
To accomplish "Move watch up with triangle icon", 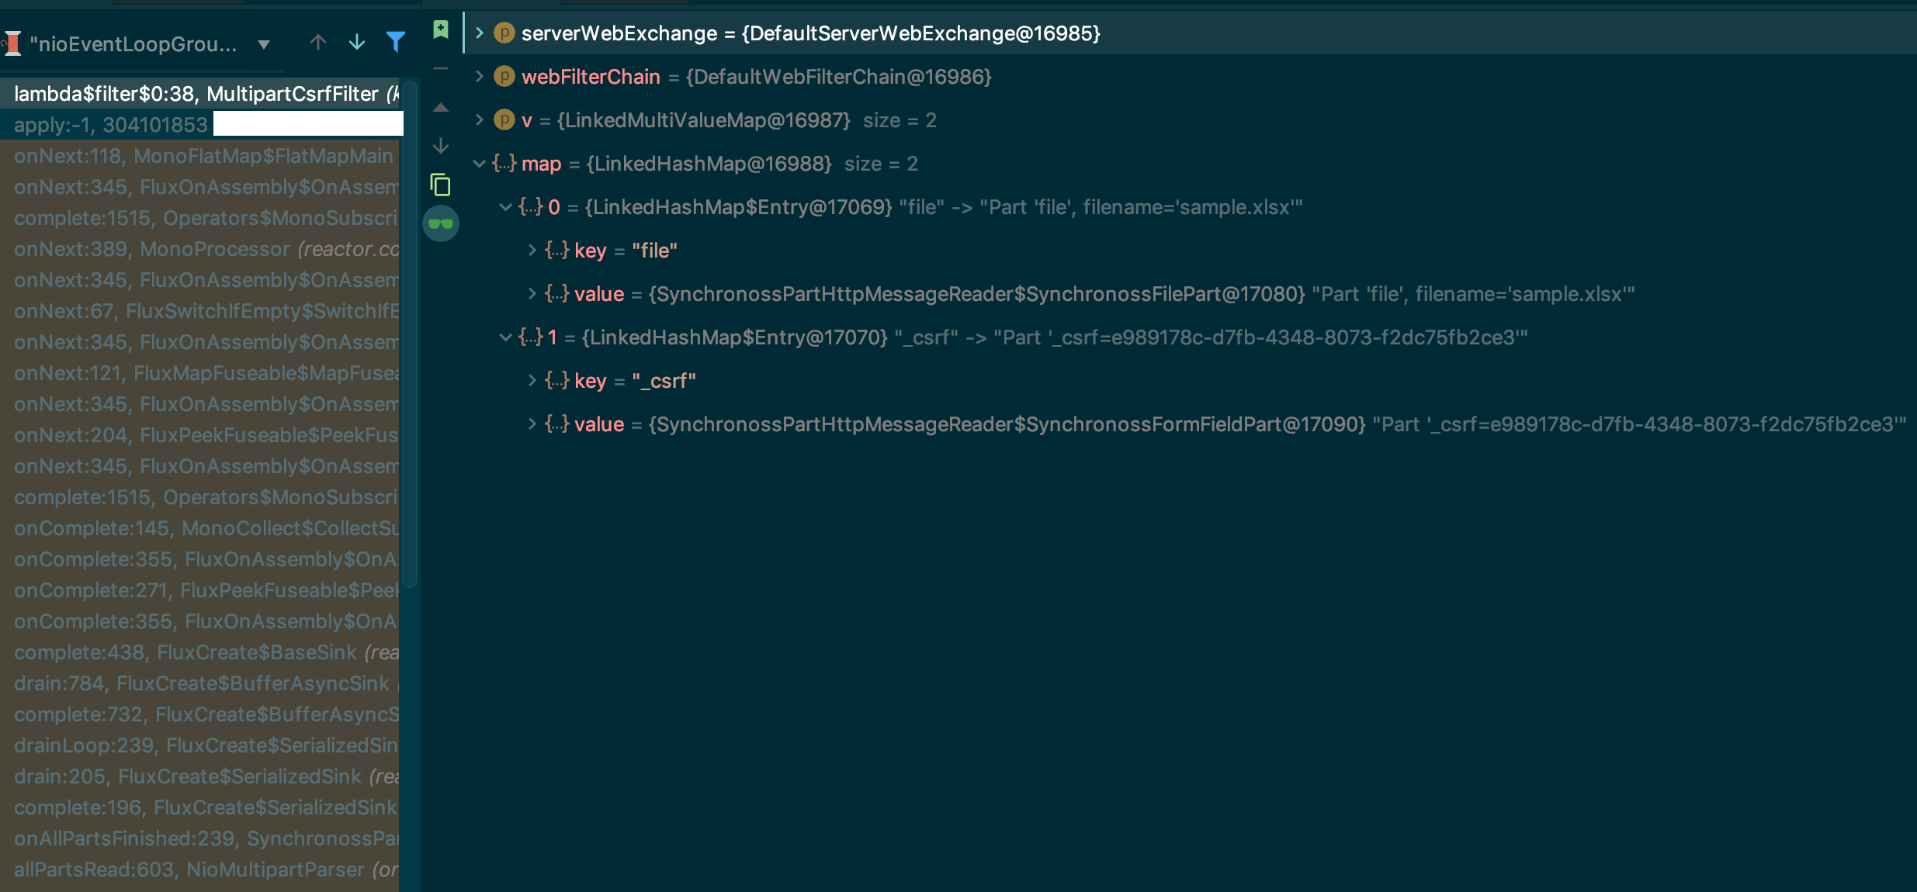I will tap(441, 108).
